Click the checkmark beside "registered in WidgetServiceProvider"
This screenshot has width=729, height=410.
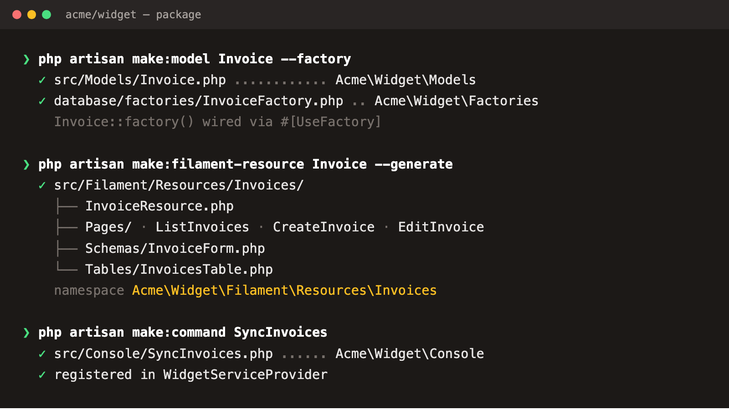(x=42, y=375)
